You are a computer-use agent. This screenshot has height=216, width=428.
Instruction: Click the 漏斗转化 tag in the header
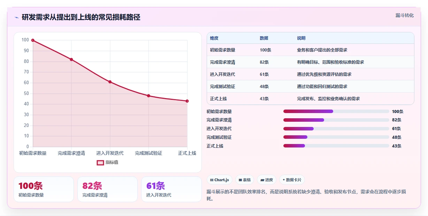tap(404, 15)
